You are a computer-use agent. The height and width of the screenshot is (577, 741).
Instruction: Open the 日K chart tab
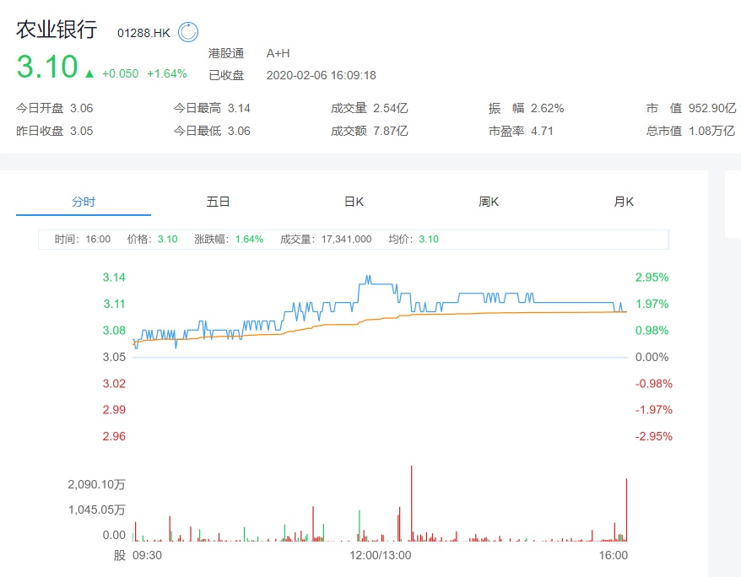354,202
